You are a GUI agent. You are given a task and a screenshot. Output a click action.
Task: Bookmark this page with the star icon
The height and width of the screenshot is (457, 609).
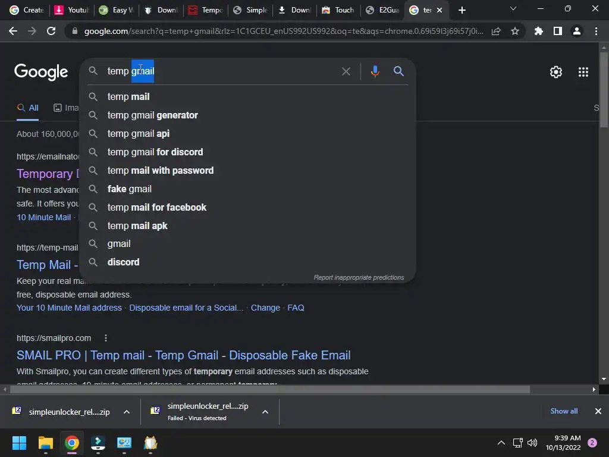click(515, 31)
